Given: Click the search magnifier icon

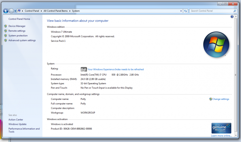Looking at the screenshot, I should tap(235, 11).
